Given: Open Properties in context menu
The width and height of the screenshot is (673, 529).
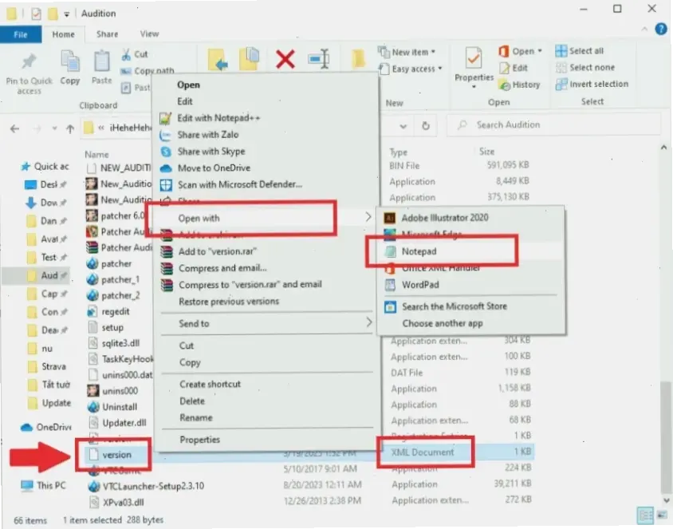Looking at the screenshot, I should click(x=199, y=440).
